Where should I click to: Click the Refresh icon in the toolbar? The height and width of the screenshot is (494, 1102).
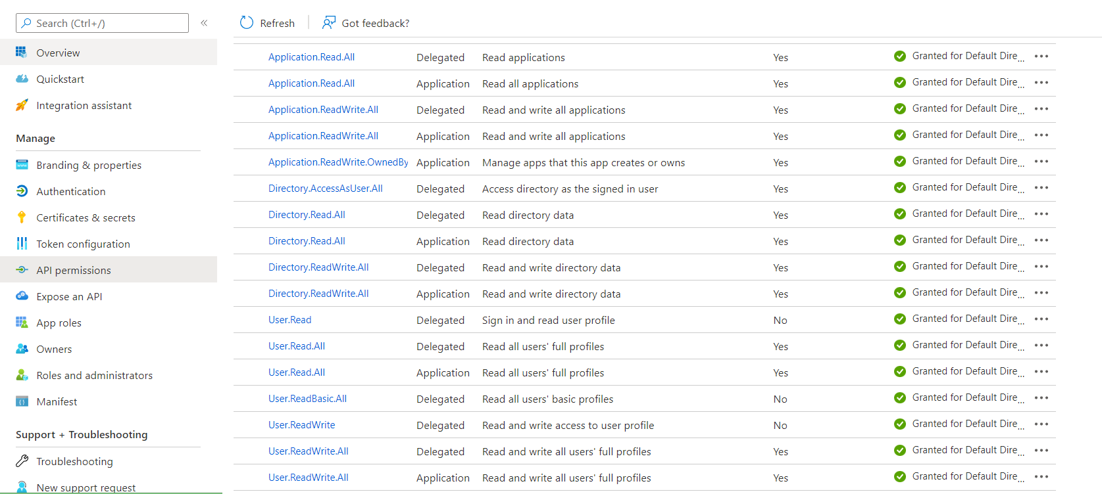click(x=247, y=23)
